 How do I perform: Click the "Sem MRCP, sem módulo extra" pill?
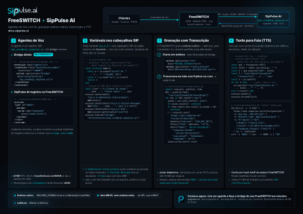click(128, 196)
